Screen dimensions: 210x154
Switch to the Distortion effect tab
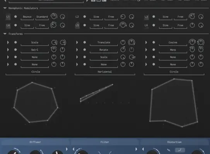coord(174,142)
